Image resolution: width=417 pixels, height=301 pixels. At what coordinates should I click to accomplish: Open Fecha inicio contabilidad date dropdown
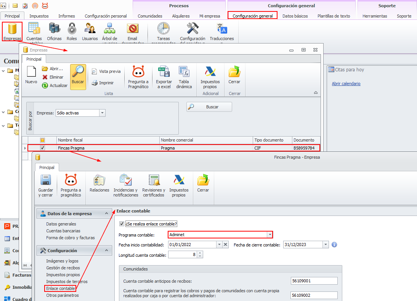click(219, 245)
